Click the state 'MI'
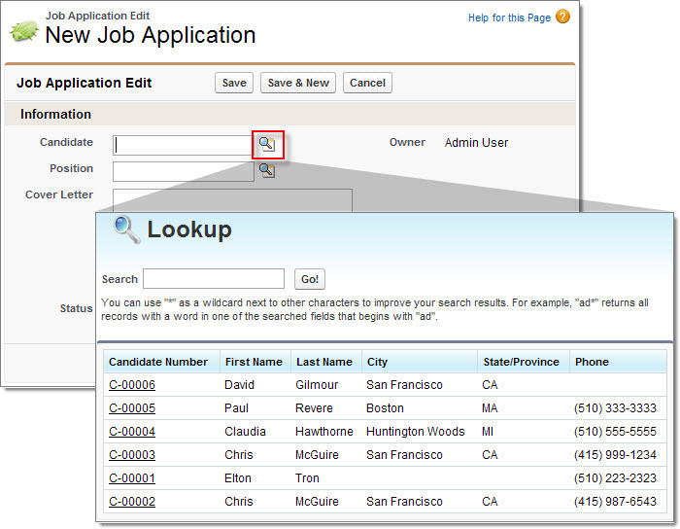The height and width of the screenshot is (529, 680). coord(488,432)
